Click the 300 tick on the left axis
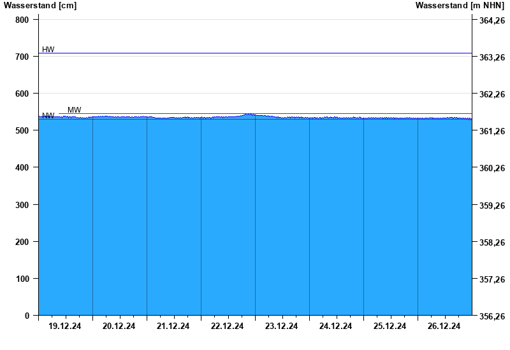510x350 pixels. tap(22, 205)
